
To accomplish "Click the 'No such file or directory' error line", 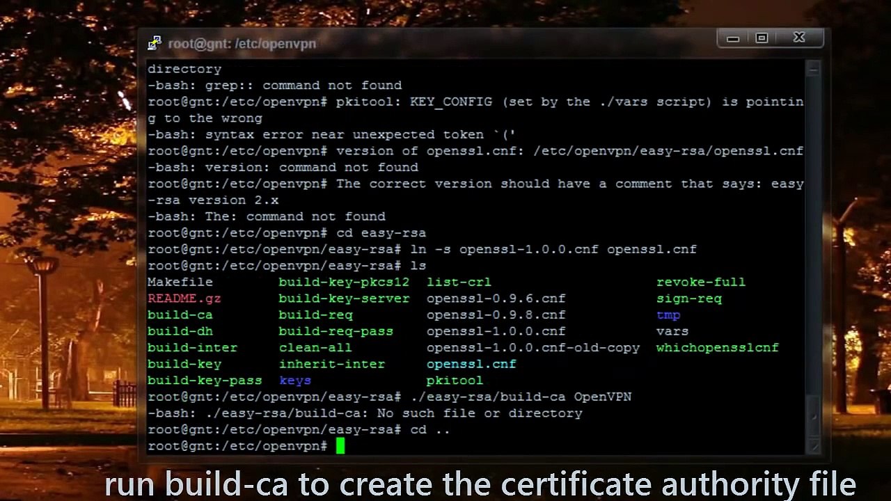I will 365,413.
